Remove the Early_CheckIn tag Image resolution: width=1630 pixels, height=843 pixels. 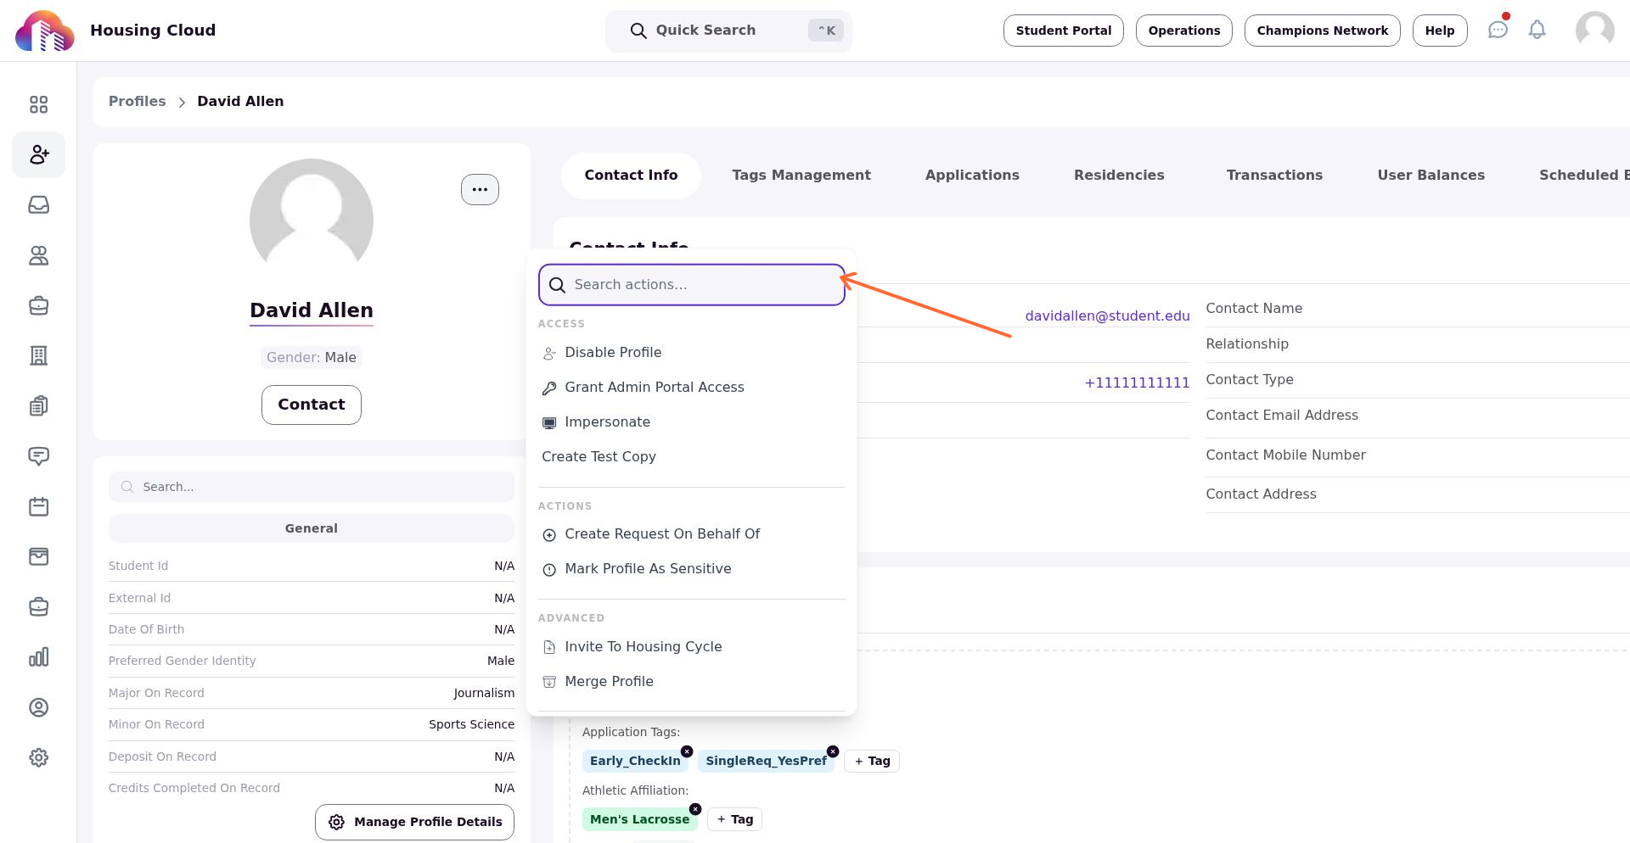[687, 751]
